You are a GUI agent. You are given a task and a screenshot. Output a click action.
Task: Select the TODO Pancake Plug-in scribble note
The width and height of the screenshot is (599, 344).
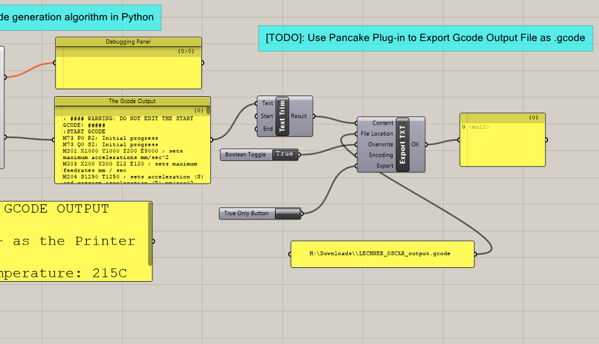pyautogui.click(x=425, y=38)
